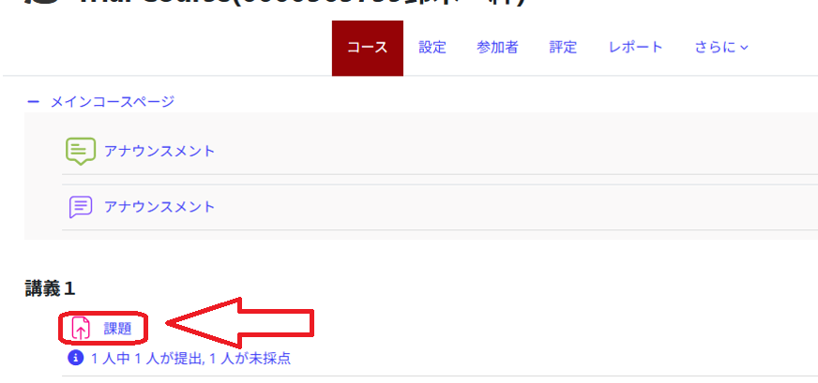Go to the 参加者 tab

pyautogui.click(x=497, y=48)
